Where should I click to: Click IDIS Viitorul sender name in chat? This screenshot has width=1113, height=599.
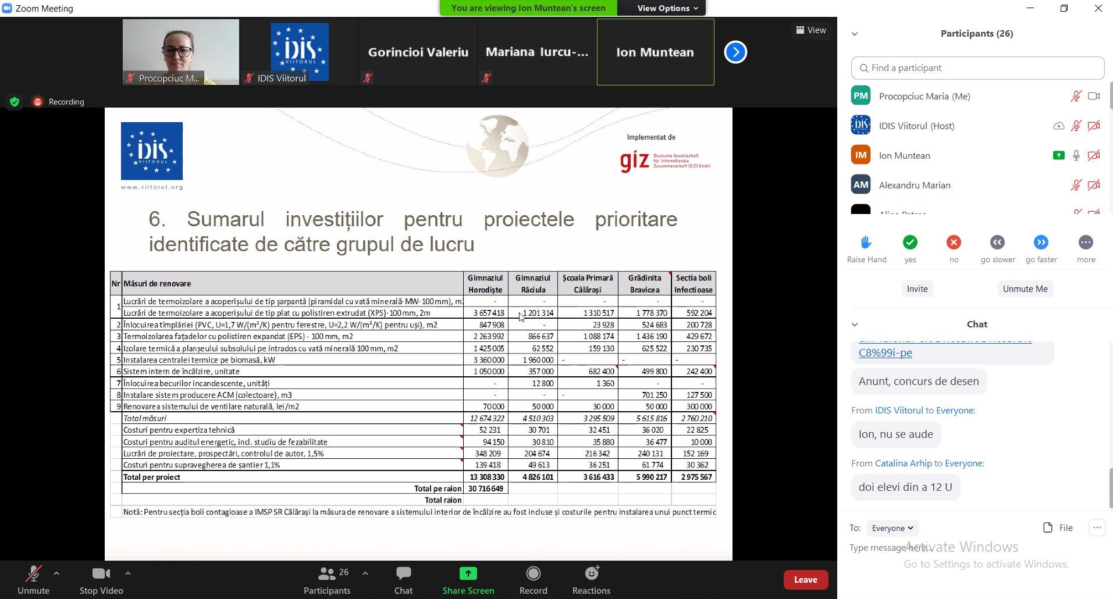click(899, 411)
